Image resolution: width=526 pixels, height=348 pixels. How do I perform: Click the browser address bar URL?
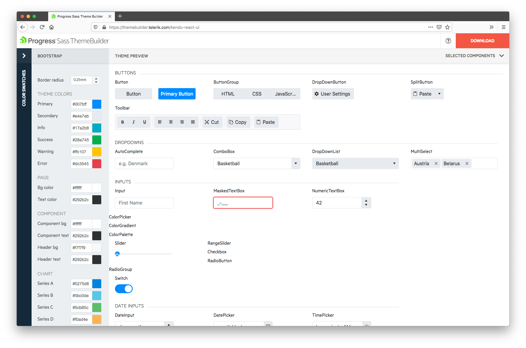[x=154, y=27]
